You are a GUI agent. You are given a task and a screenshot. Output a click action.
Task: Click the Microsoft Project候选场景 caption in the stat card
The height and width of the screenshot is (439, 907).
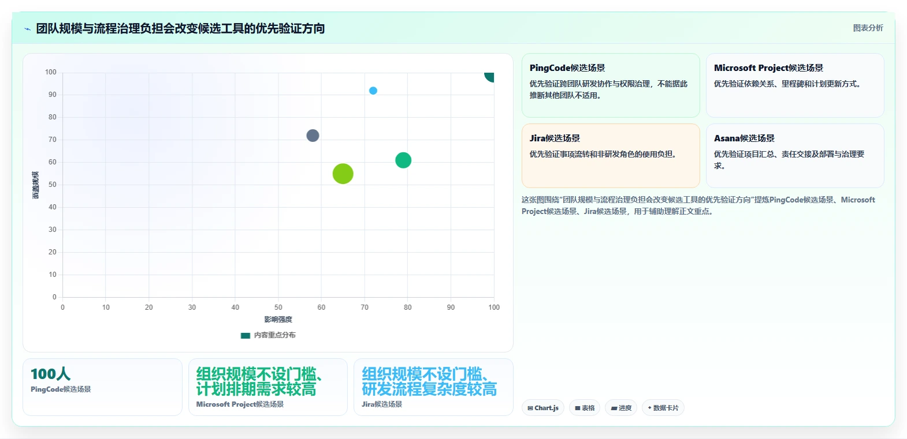tap(240, 404)
